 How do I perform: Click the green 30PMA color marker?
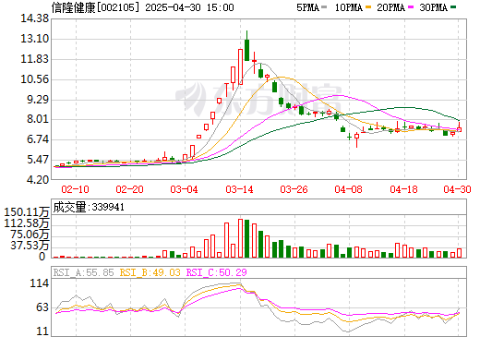coord(453,7)
